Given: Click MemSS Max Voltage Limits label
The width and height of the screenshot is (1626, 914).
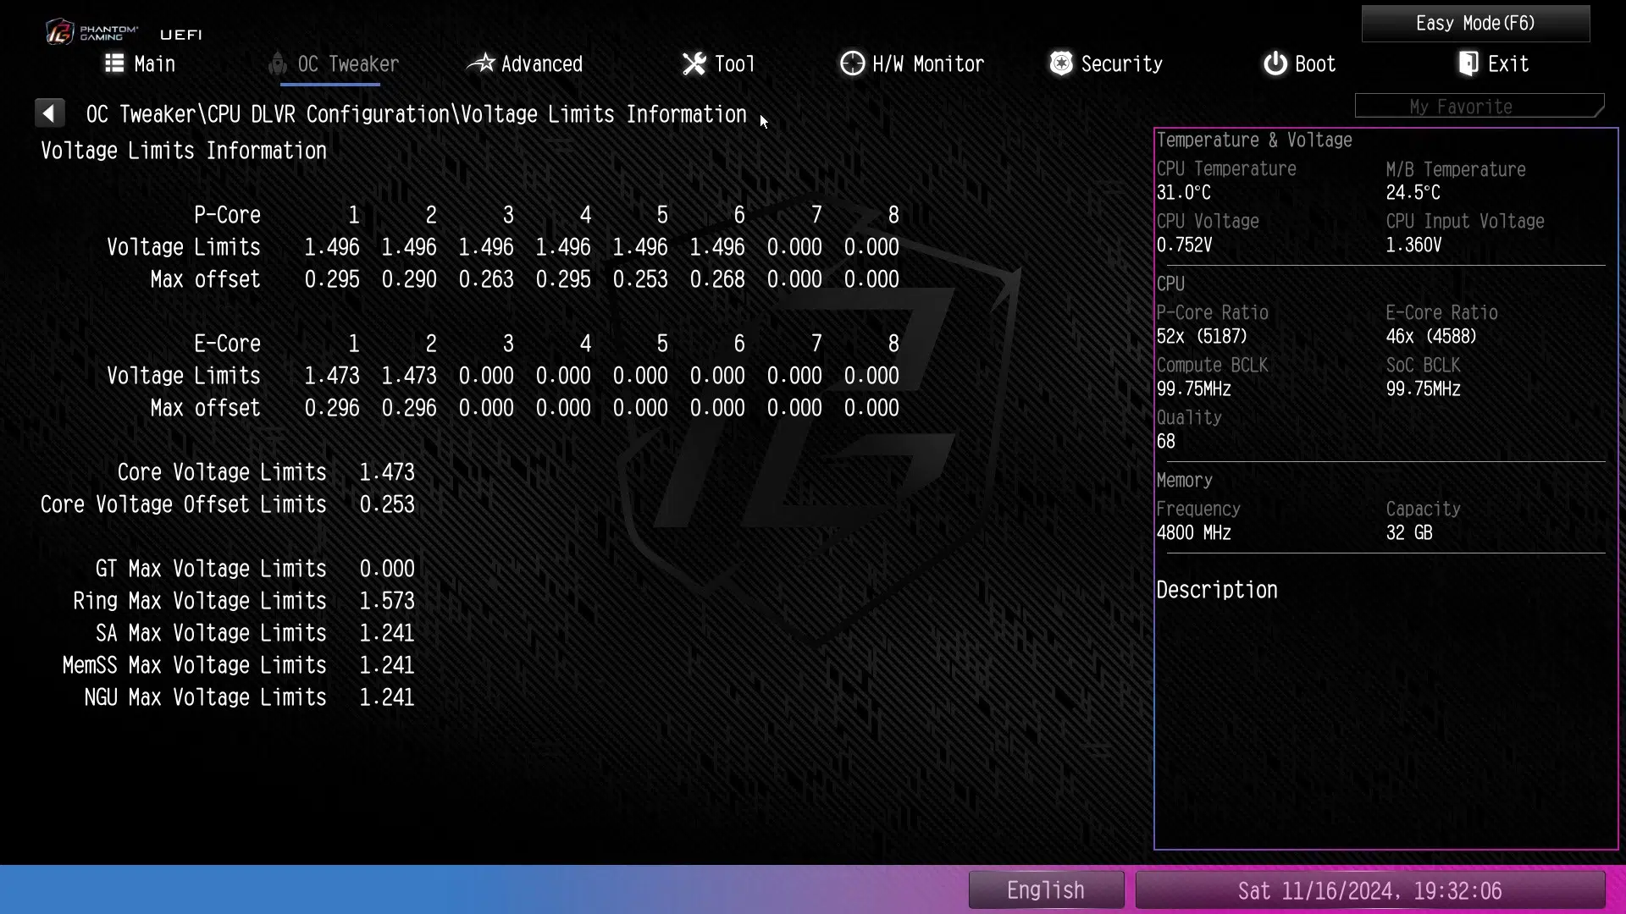Looking at the screenshot, I should point(195,665).
